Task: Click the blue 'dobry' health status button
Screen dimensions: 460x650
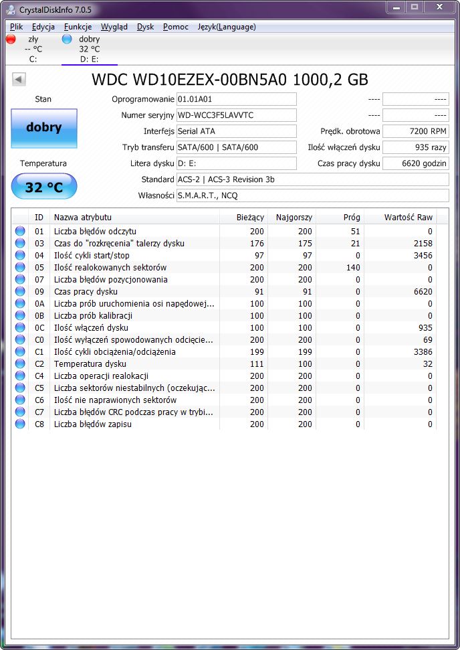Action: point(44,128)
